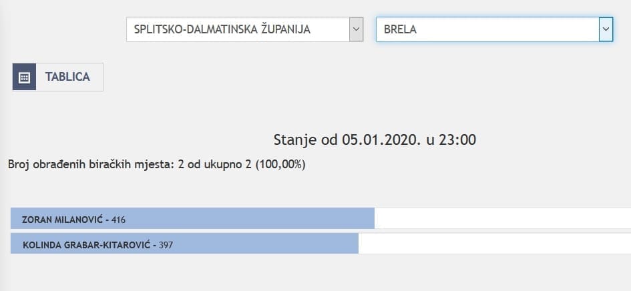Click the white unfilled part of Grabar-Kitarović's bar
Viewport: 631px width, 291px height.
click(494, 244)
